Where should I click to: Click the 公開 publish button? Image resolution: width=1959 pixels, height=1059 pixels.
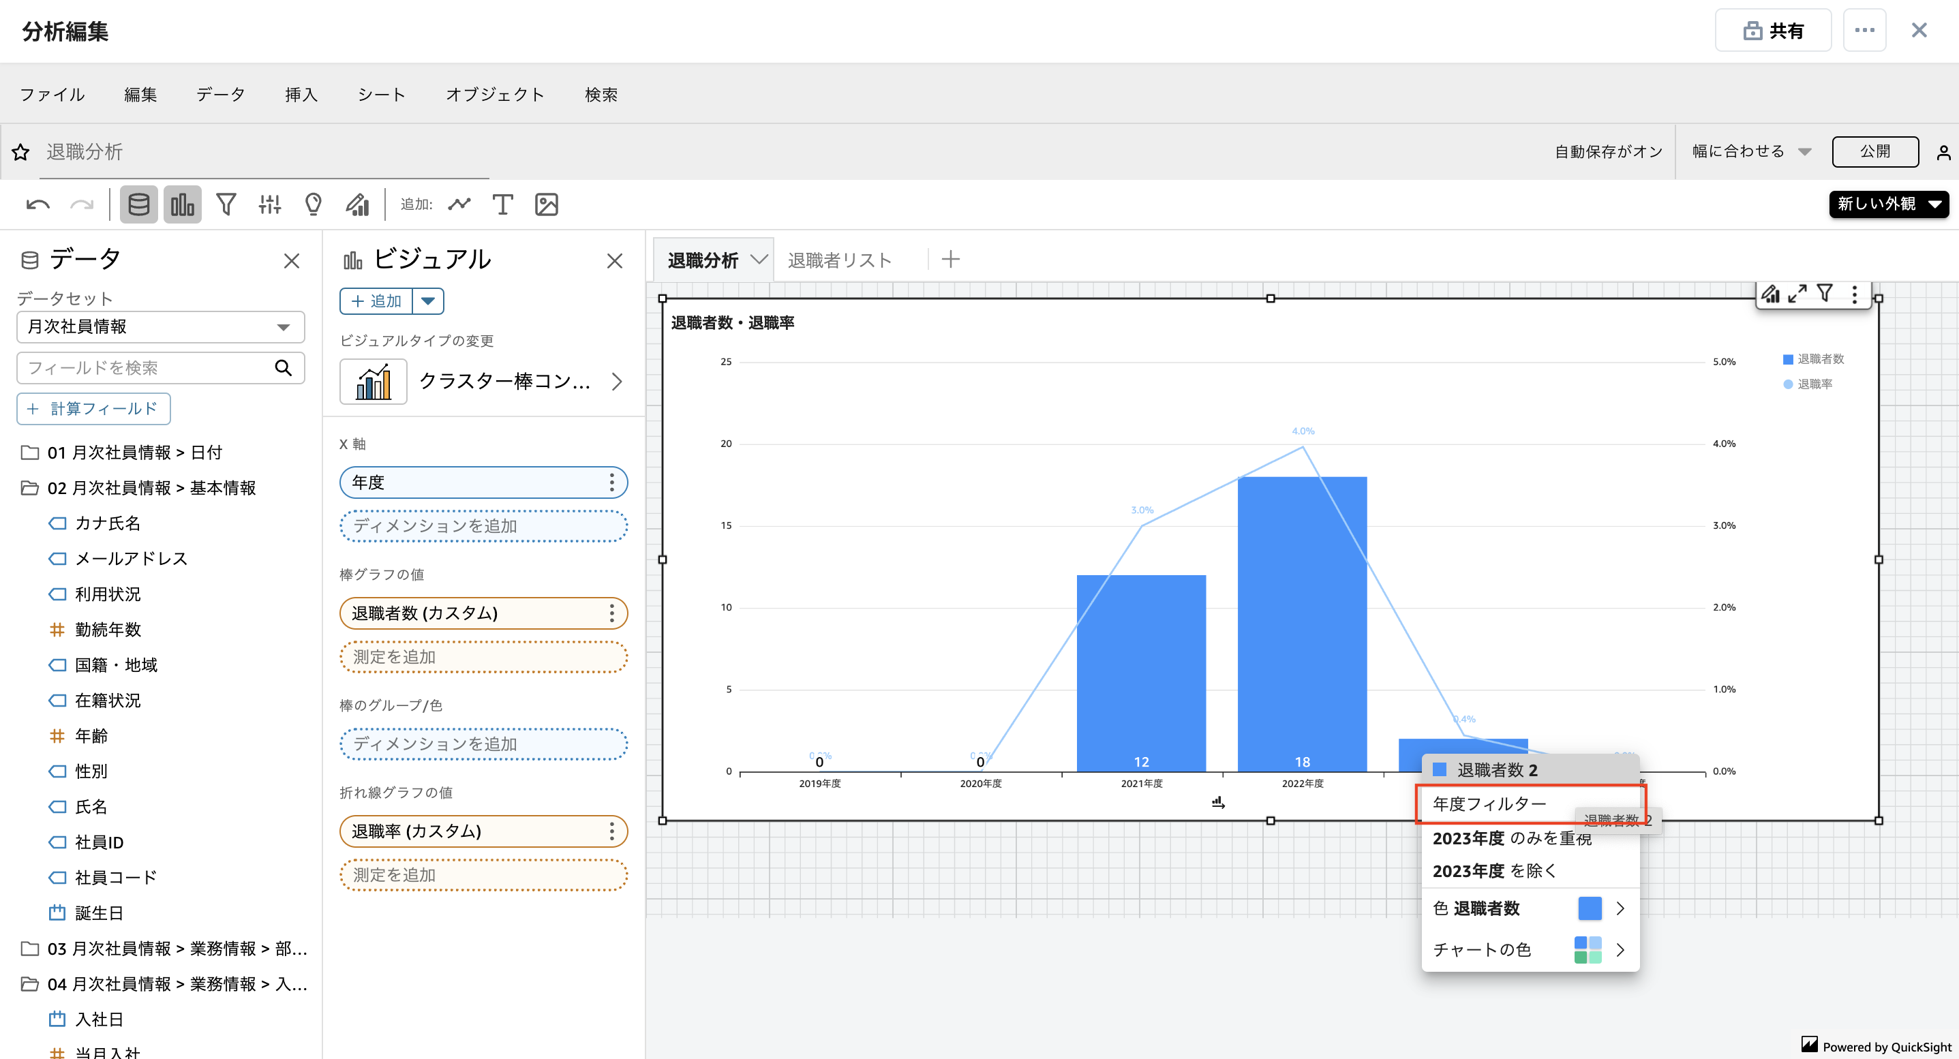1874,151
